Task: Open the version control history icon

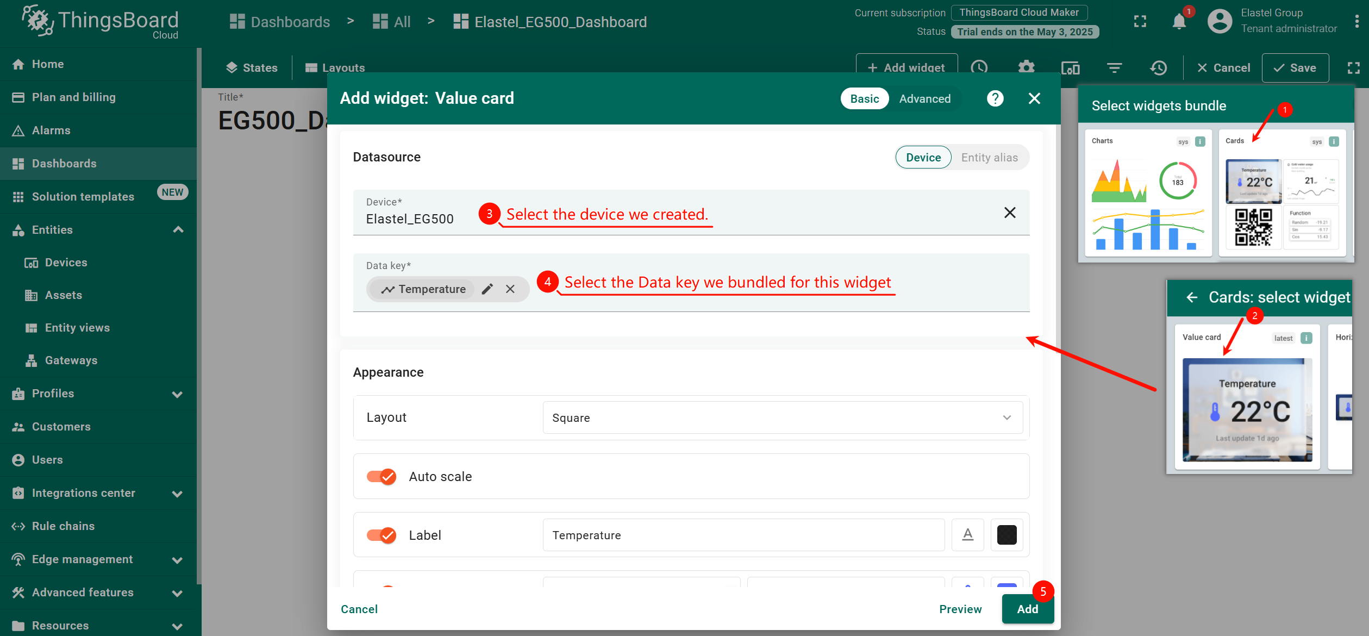Action: 1158,67
